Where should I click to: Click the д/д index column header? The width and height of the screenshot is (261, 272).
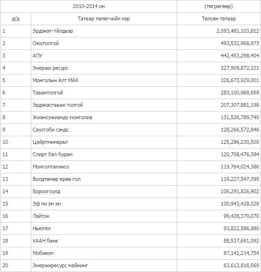coord(16,19)
